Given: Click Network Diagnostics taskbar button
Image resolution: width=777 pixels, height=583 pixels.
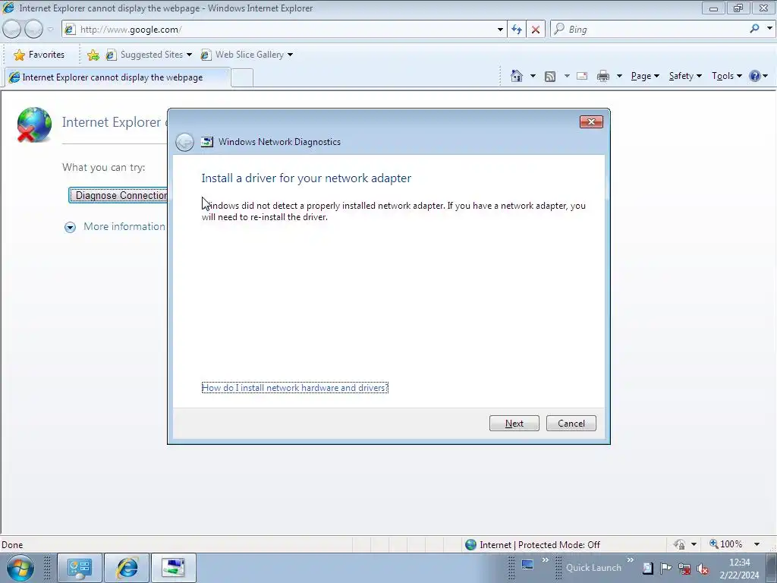Looking at the screenshot, I should pyautogui.click(x=174, y=568).
